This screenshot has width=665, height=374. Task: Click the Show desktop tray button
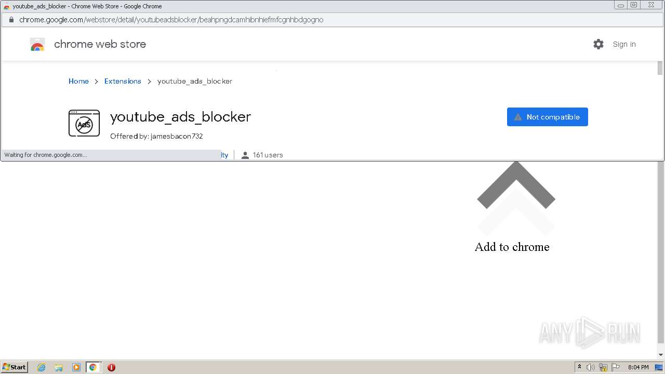[659, 367]
